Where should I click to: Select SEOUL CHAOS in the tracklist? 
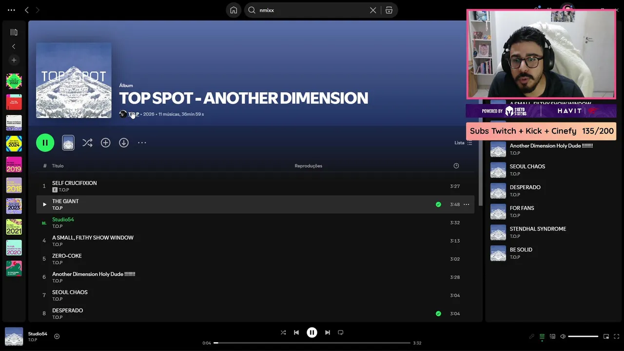click(x=255, y=295)
